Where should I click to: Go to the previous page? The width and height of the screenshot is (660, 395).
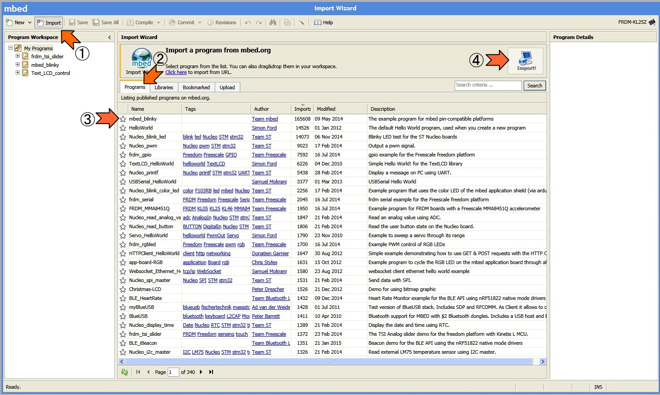coord(148,372)
